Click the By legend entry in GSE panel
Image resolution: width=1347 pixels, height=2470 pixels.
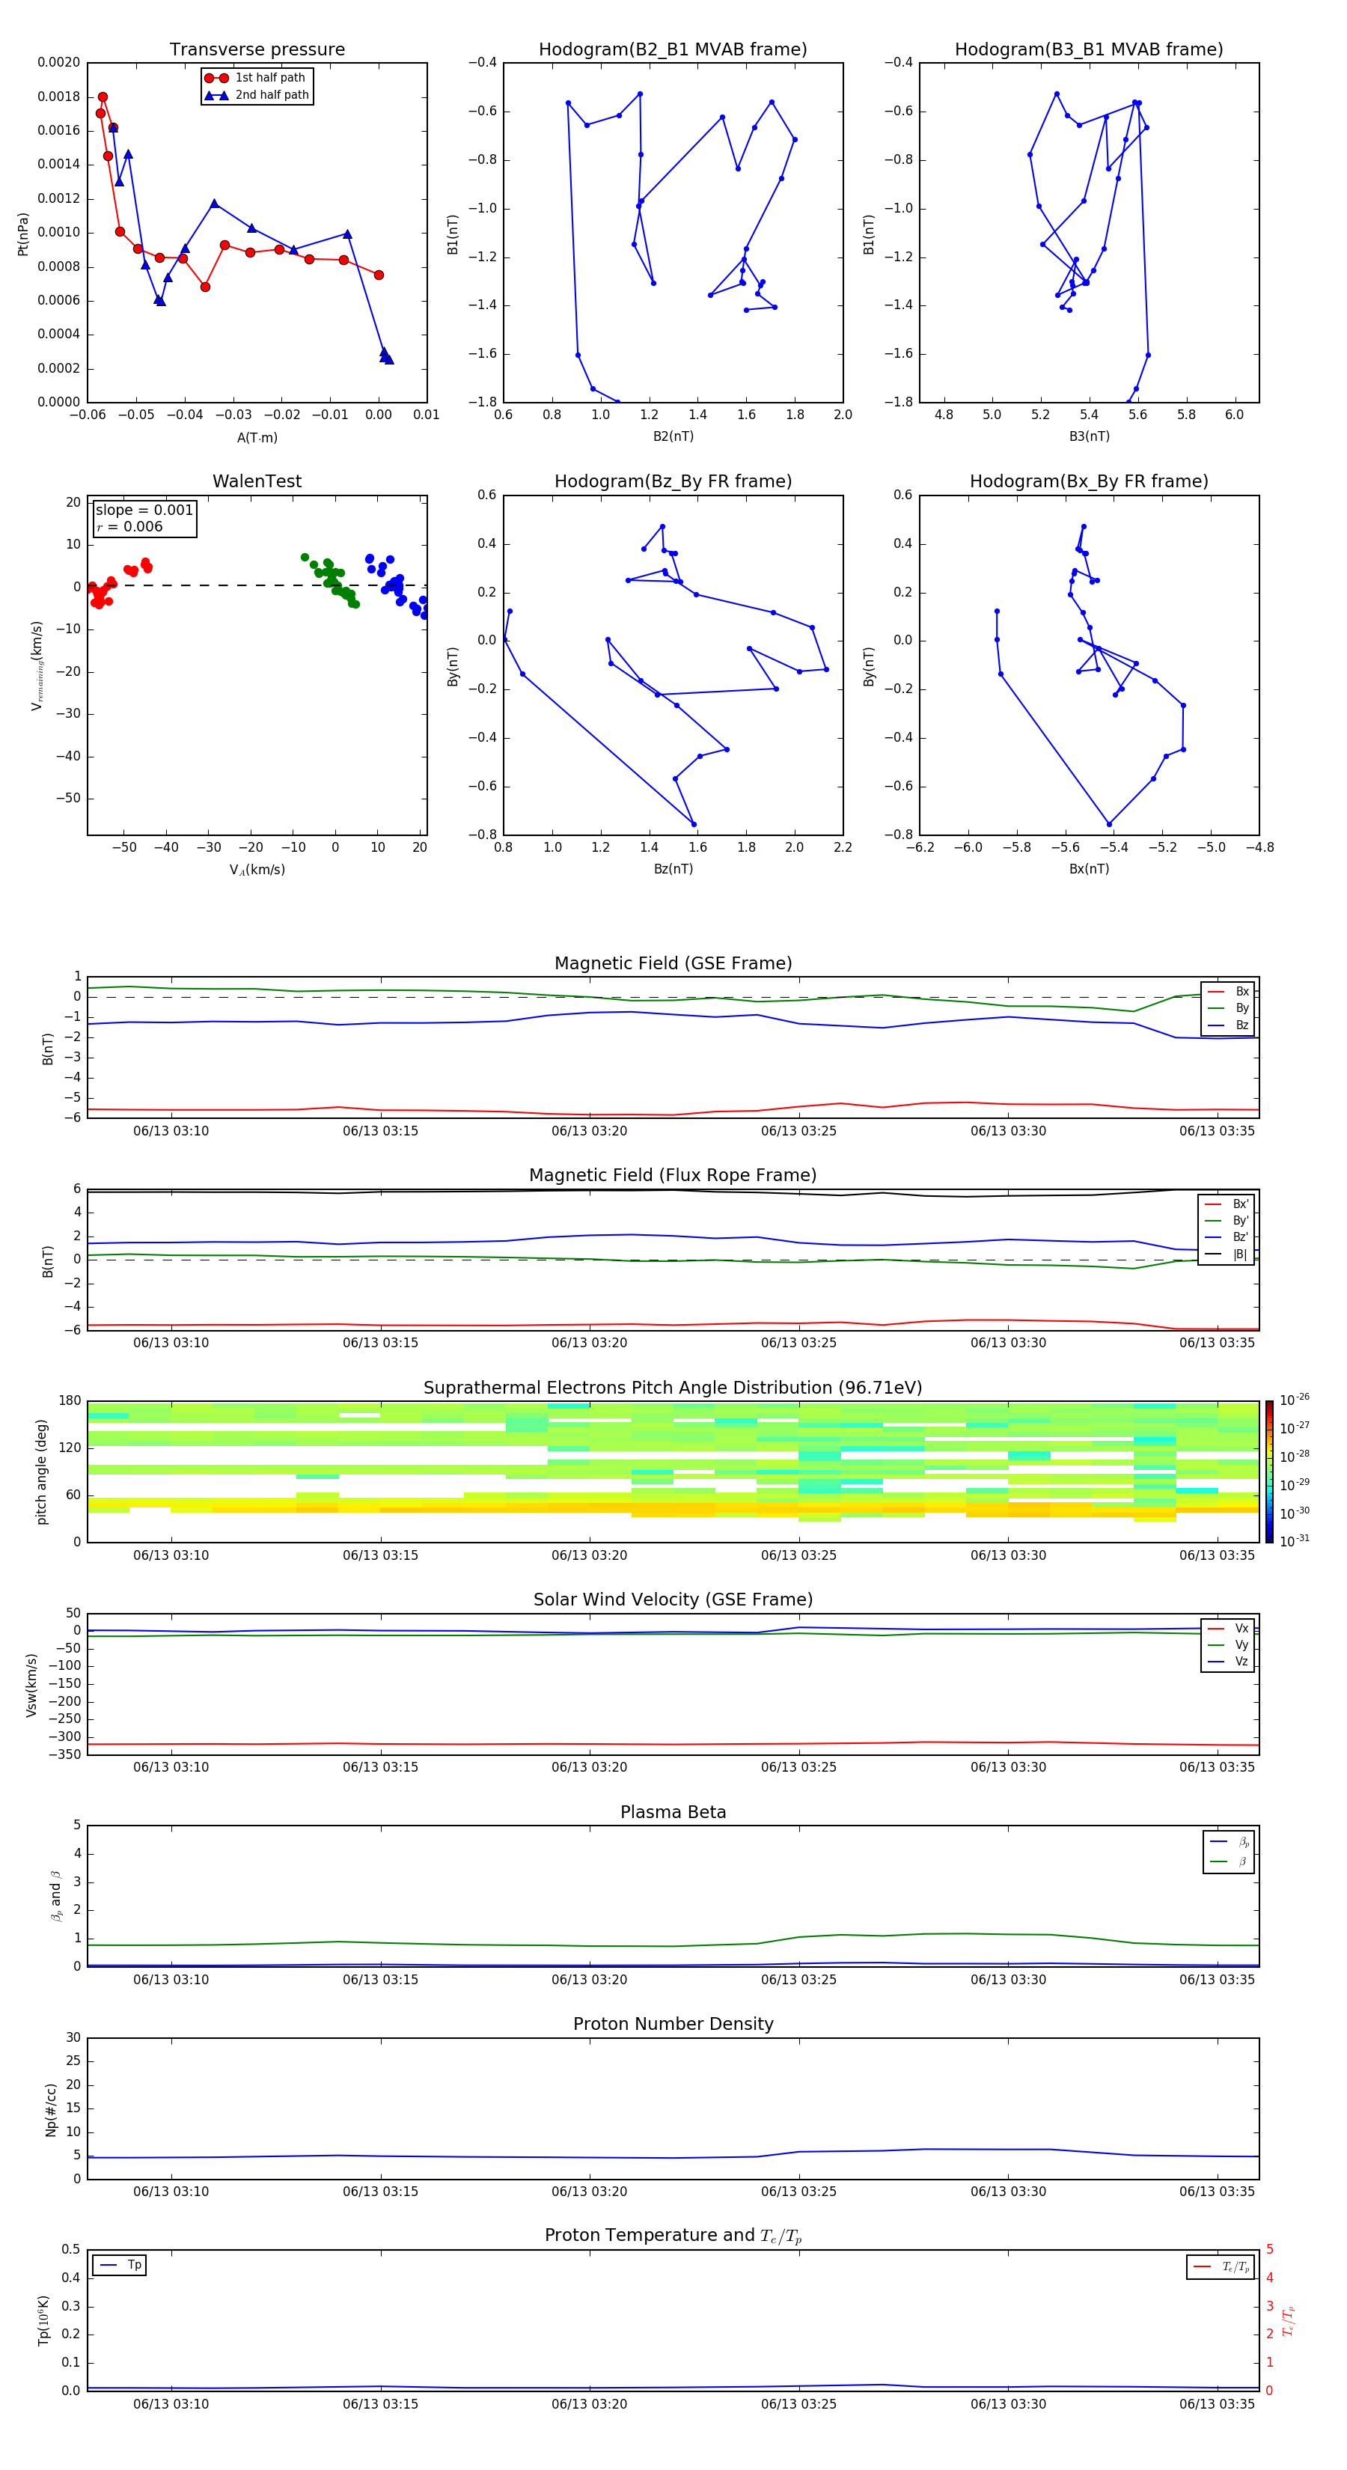pos(1228,1007)
